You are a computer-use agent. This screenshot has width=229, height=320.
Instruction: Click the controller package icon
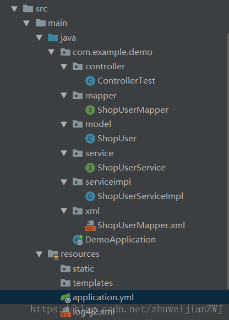coord(78,67)
